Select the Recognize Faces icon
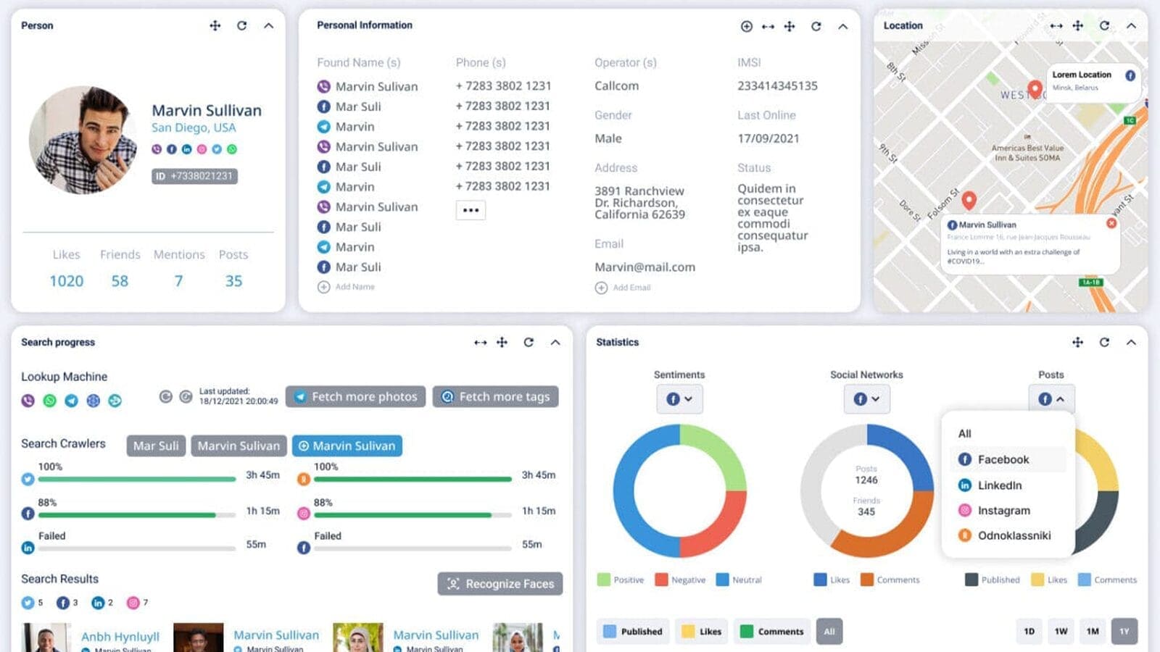The width and height of the screenshot is (1160, 652). (x=453, y=584)
